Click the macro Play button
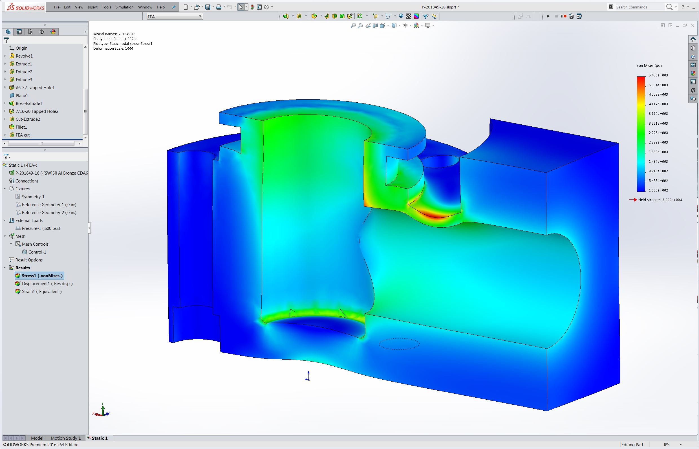This screenshot has width=699, height=449. coord(548,16)
